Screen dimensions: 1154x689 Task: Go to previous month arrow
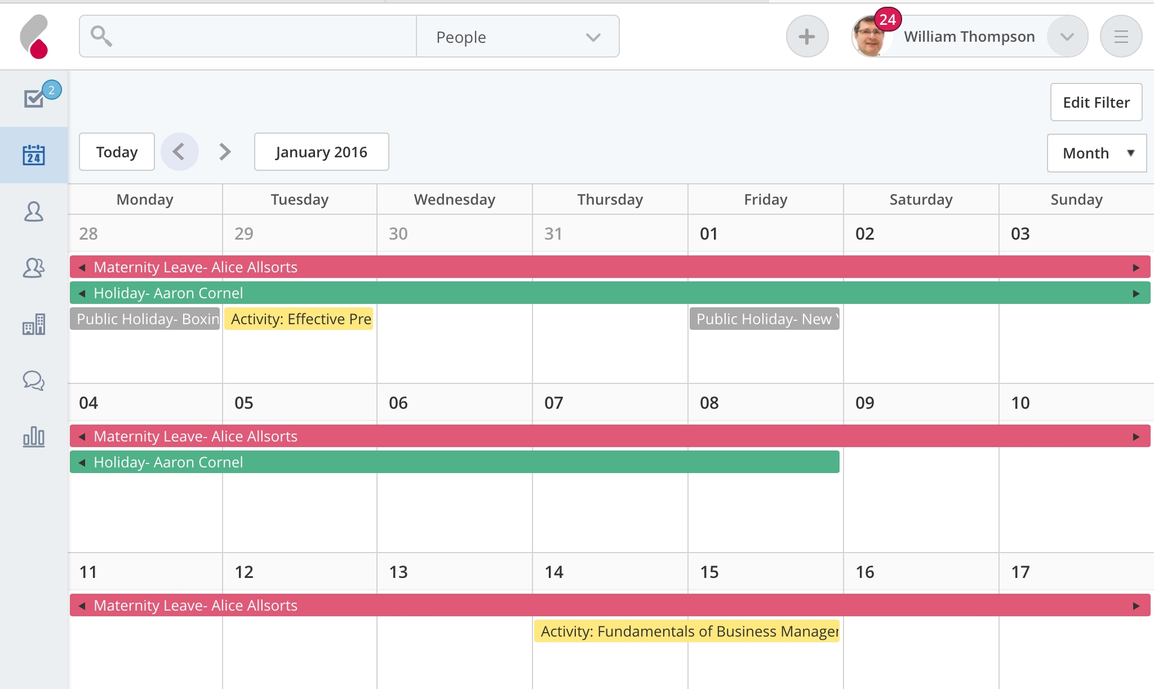coord(179,152)
